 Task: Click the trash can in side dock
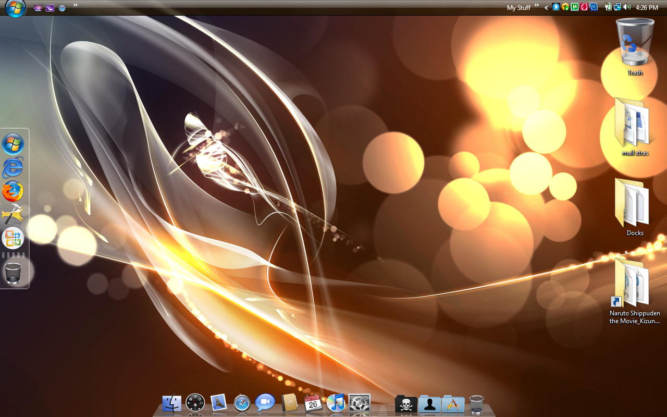point(13,273)
